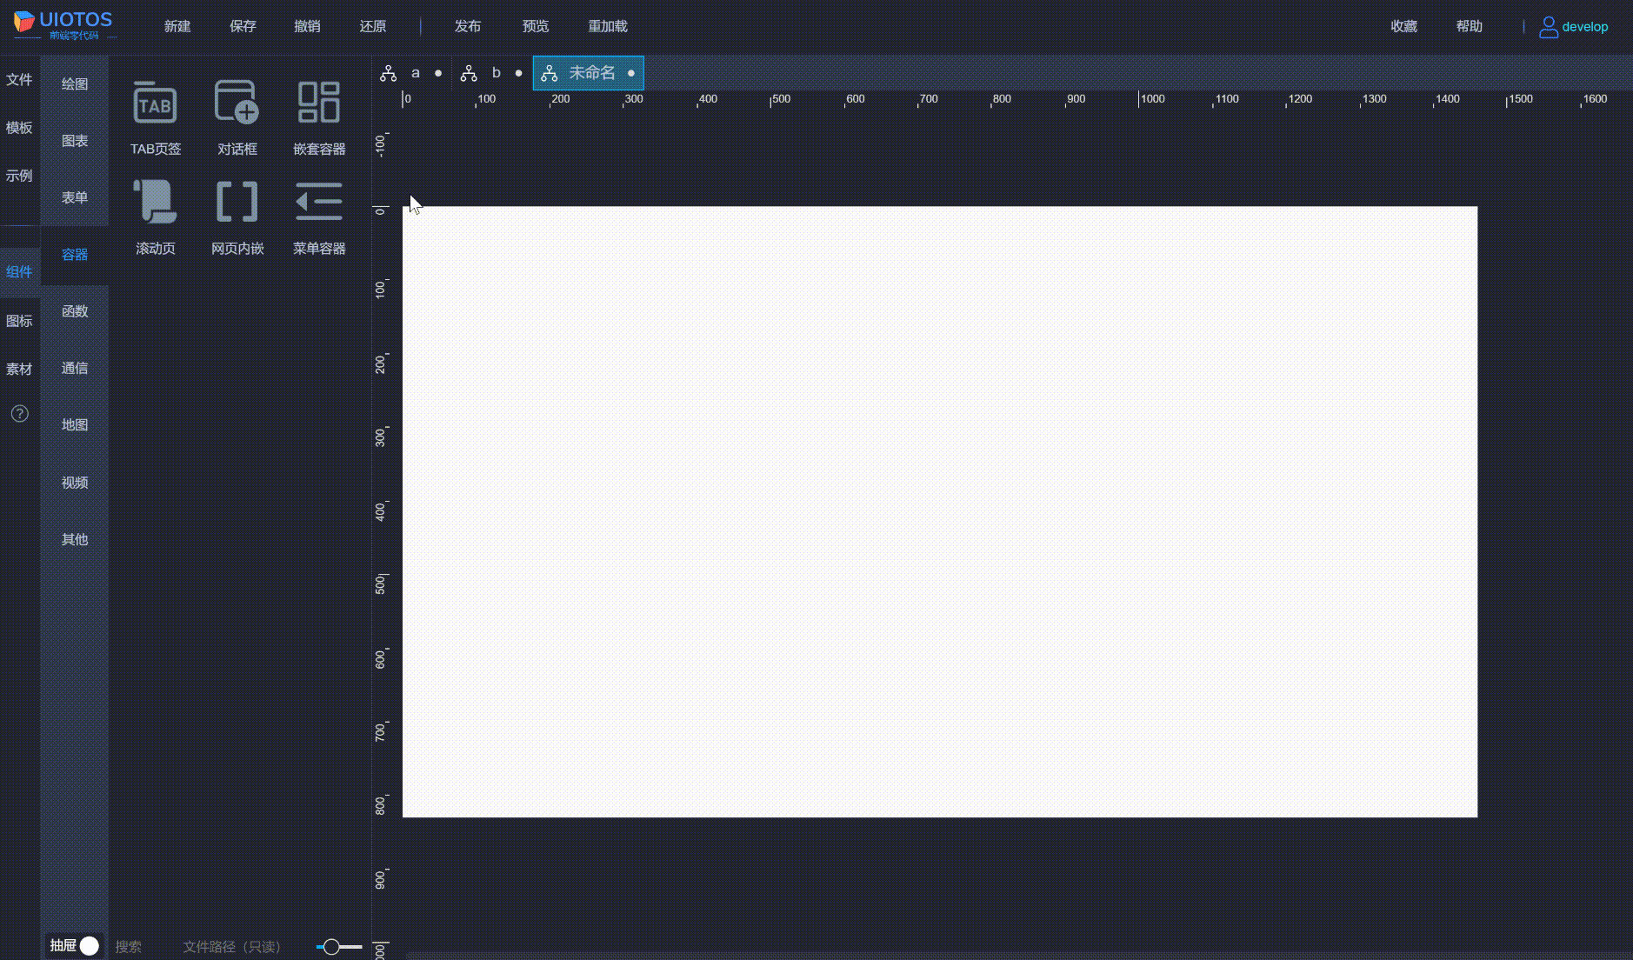The height and width of the screenshot is (960, 1633).
Task: Close the page tab named a
Action: pos(440,73)
